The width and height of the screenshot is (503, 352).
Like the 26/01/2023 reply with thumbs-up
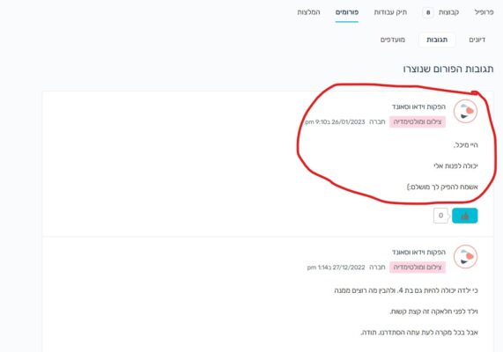pos(464,216)
